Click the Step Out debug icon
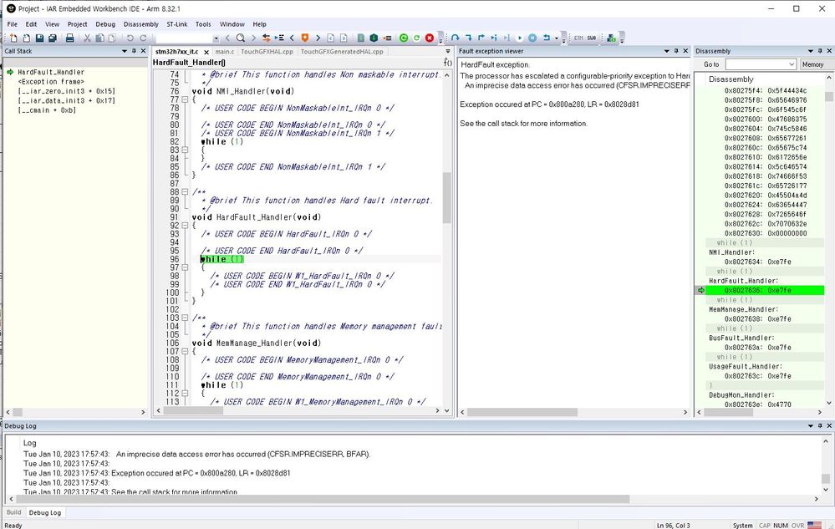Viewport: 835px width, 529px height. click(x=481, y=38)
